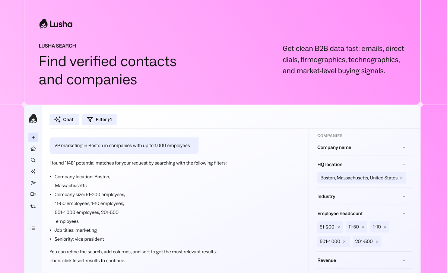
Task: Open the AI sparkle icon in the sidebar
Action: coord(33,172)
